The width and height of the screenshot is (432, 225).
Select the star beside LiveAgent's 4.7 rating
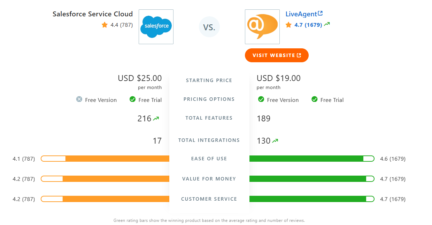pos(288,25)
